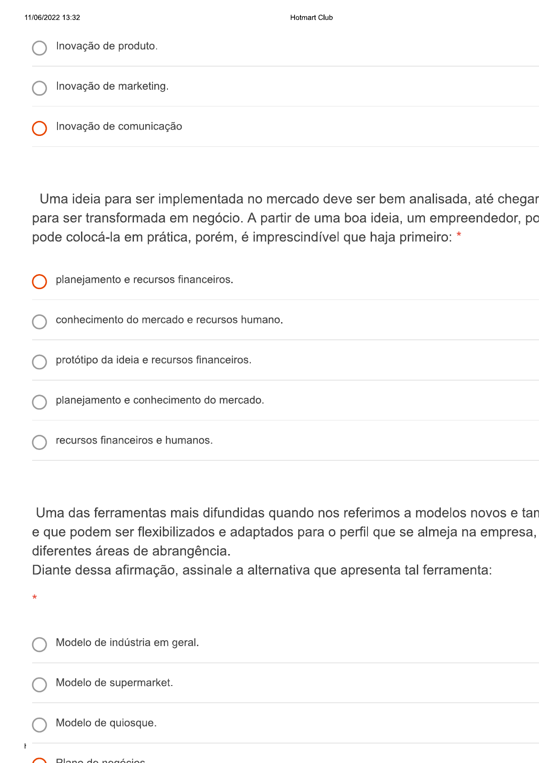Click the 'Hotmart Club' page header title
This screenshot has width=539, height=763.
click(x=311, y=18)
